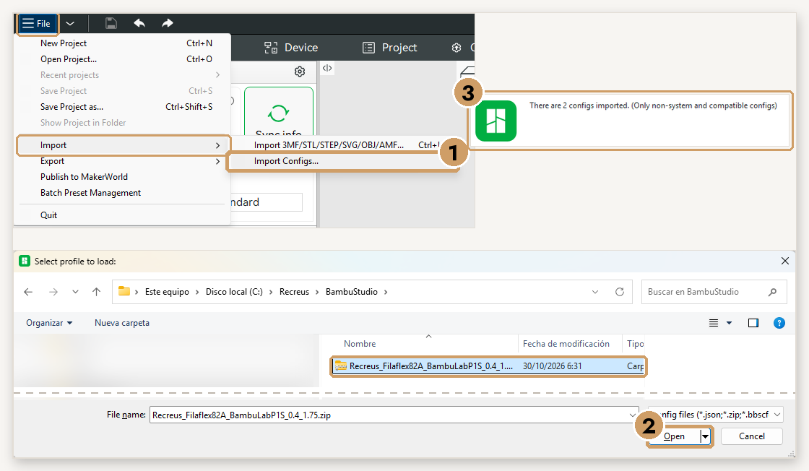Click the File menu button
The image size is (809, 471).
[x=37, y=24]
